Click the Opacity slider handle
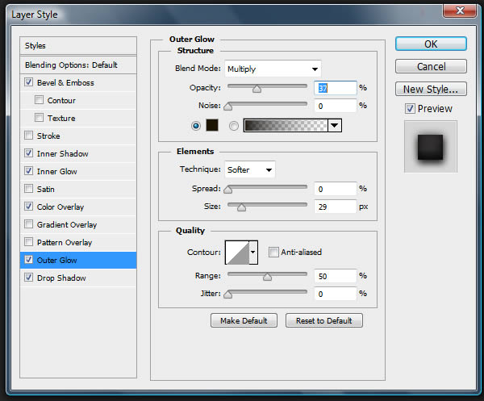The image size is (484, 401). (x=257, y=89)
